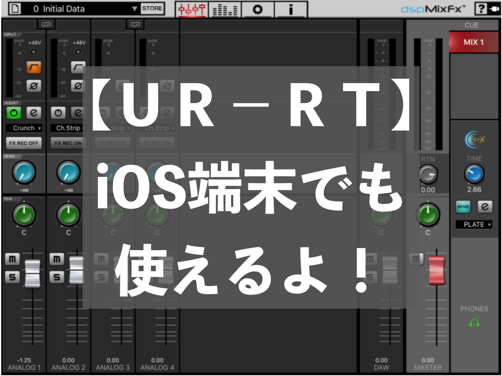Open the gear settings tab
The height and width of the screenshot is (376, 502).
point(258,9)
